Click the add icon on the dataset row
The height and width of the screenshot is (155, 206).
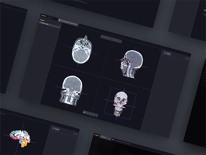60,25
